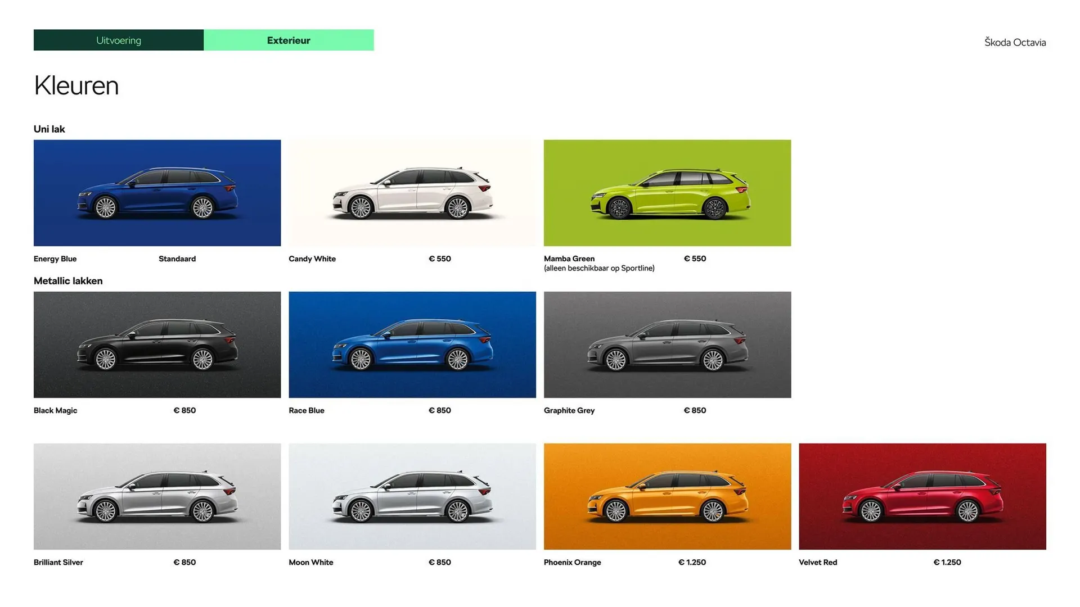Click the € 550 price under Candy White
Image resolution: width=1080 pixels, height=607 pixels.
coord(440,259)
